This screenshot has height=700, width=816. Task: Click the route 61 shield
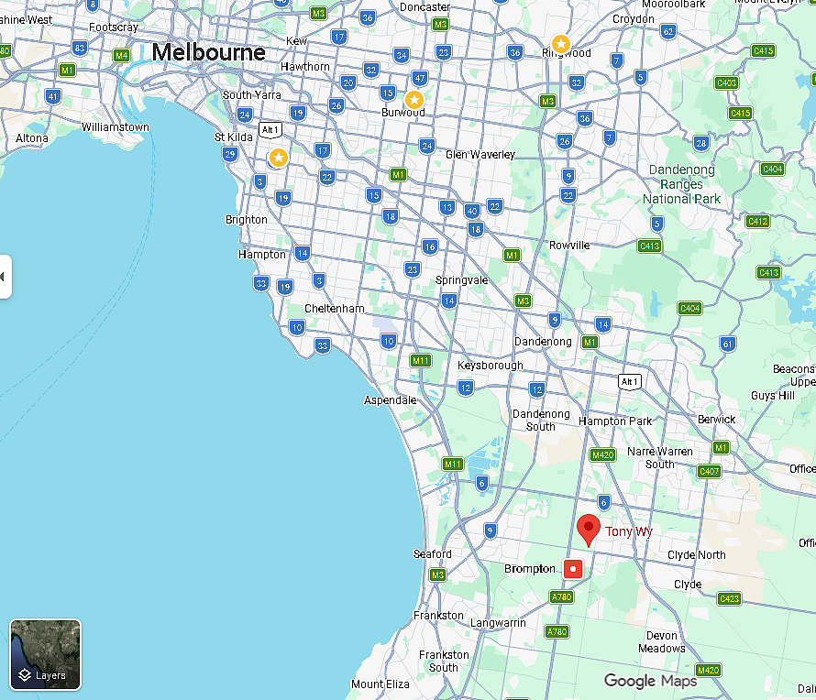[728, 344]
